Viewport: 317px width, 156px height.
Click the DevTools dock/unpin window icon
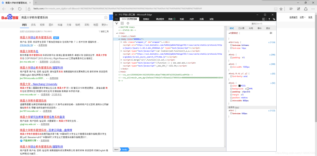274,19
